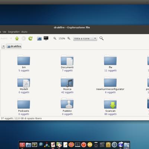Open the Segnalibri menu
Screen dimensions: 149x149
14,32
